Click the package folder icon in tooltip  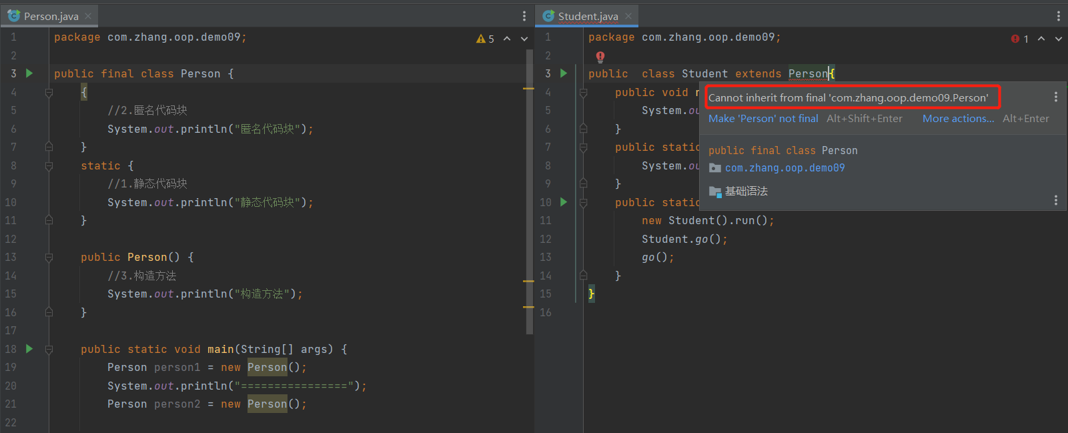715,168
